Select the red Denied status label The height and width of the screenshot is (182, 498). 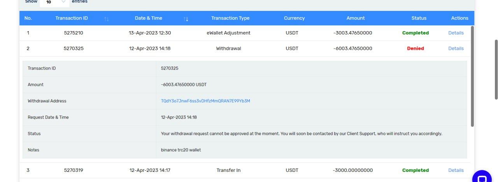coord(416,49)
